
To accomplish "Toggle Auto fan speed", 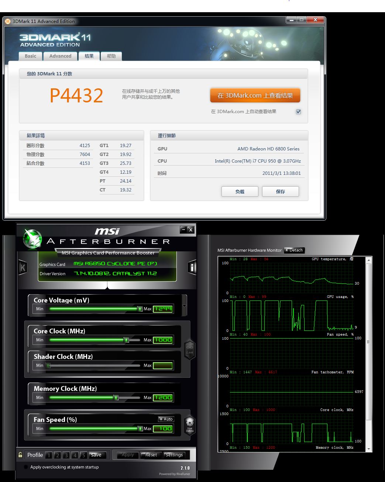I will tap(166, 419).
